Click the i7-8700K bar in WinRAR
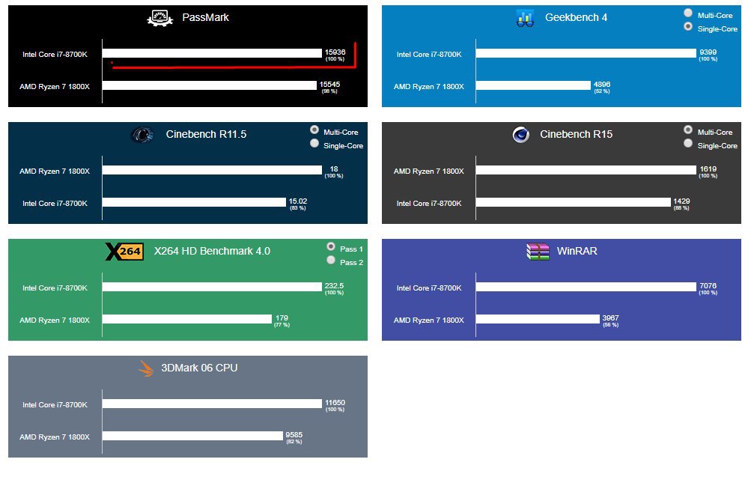This screenshot has width=754, height=480. [586, 287]
